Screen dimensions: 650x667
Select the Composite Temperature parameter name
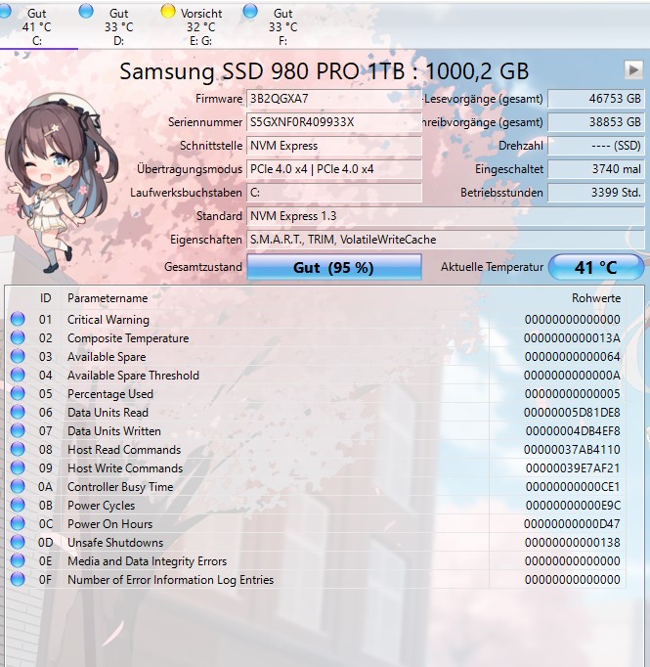(128, 338)
